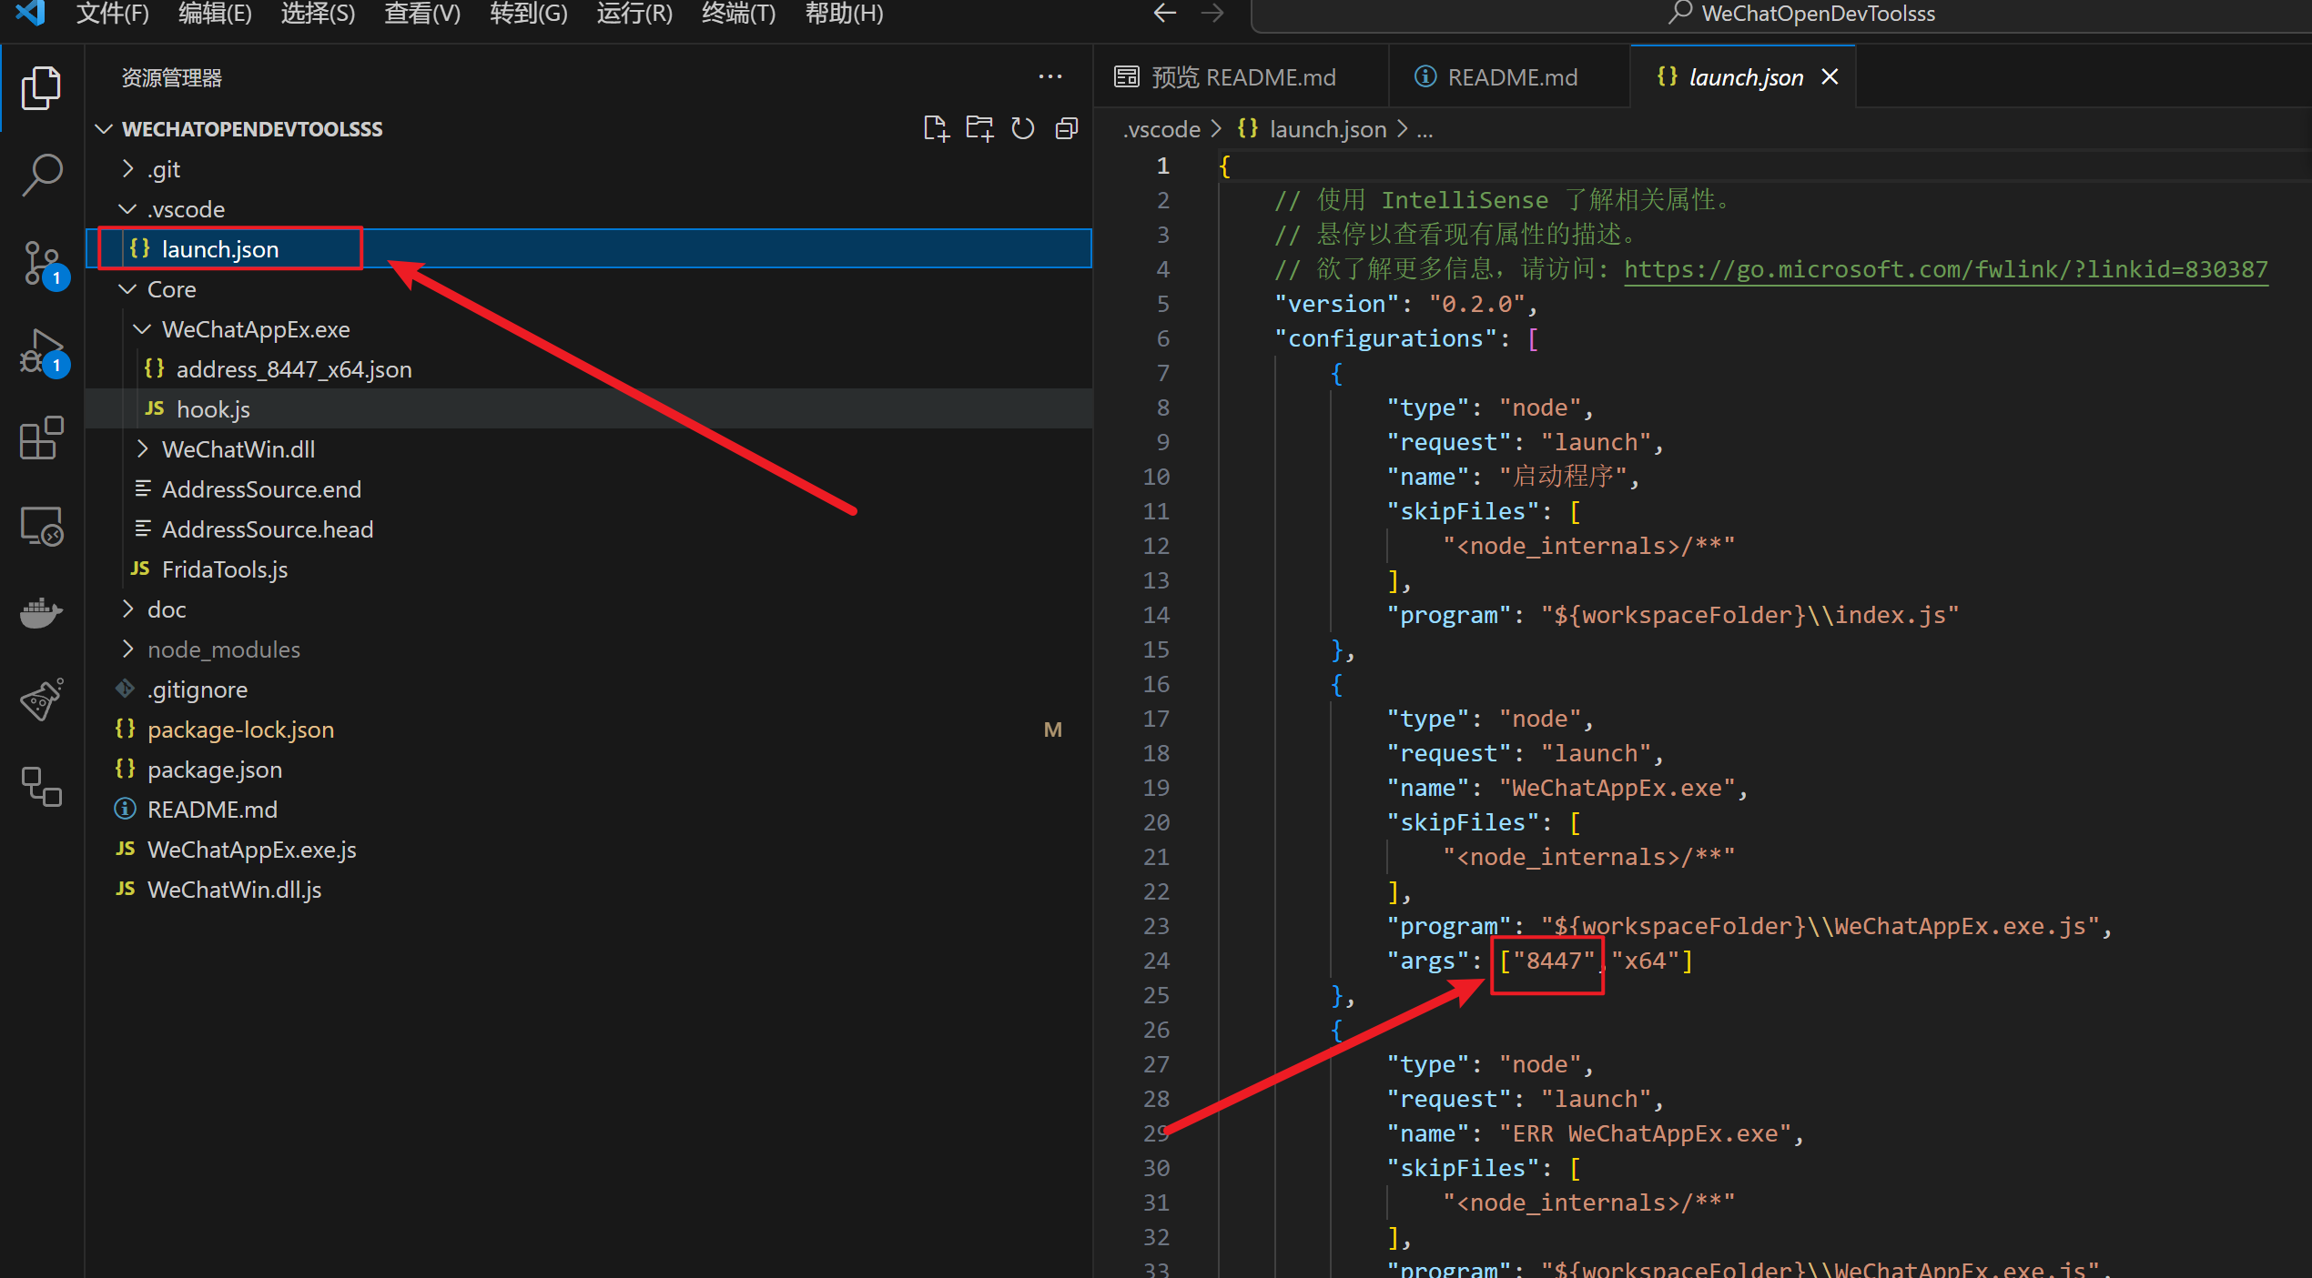Viewport: 2312px width, 1278px height.
Task: Open the .gitignore file
Action: (x=590, y=689)
